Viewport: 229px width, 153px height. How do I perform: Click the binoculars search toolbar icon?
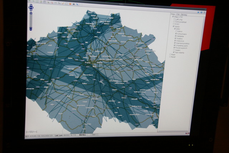[x=74, y=4]
